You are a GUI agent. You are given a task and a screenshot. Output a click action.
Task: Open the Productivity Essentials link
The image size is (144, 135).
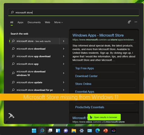90,107
